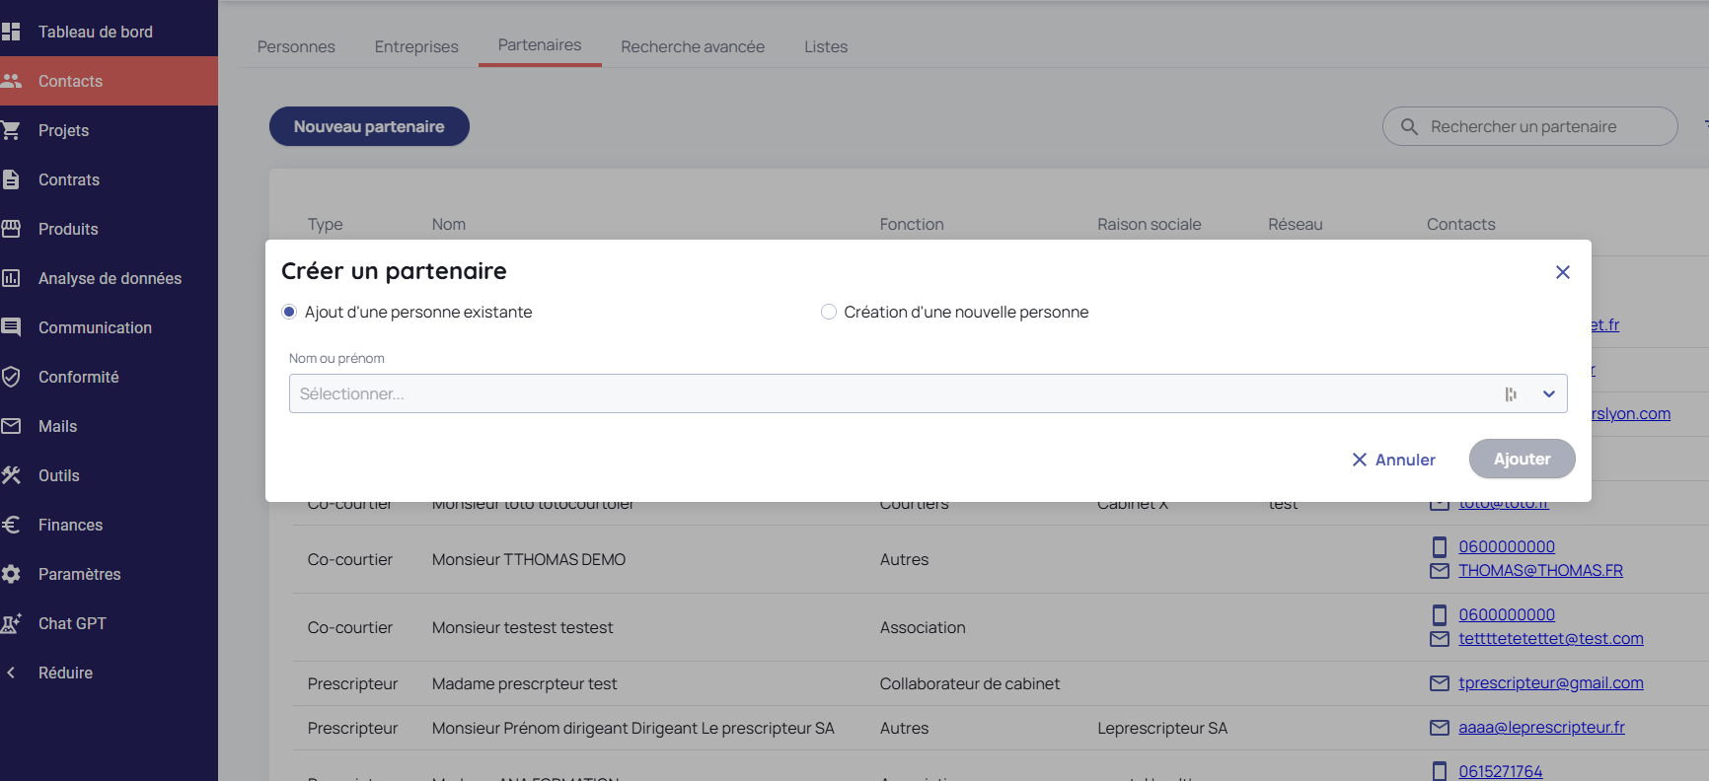Click the Contrats document icon
The image size is (1709, 781).
11,179
